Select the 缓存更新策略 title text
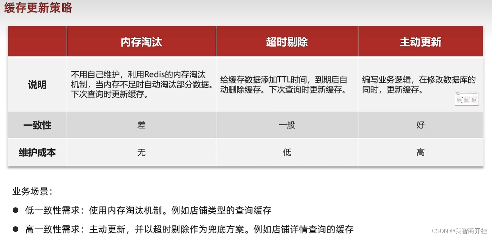Image resolution: width=492 pixels, height=237 pixels. click(x=38, y=7)
